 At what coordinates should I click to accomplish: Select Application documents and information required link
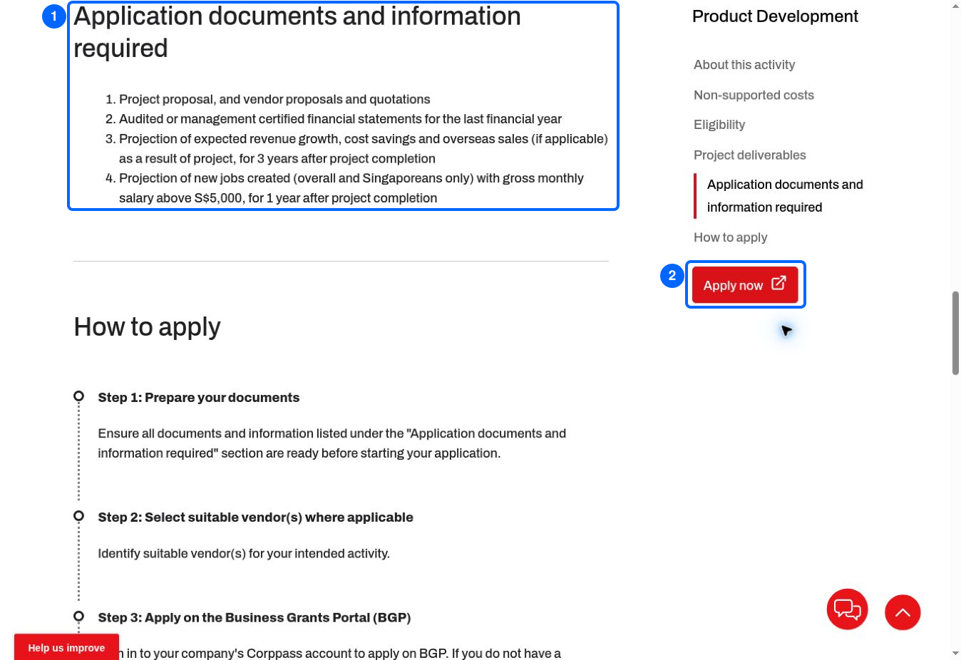(x=785, y=196)
